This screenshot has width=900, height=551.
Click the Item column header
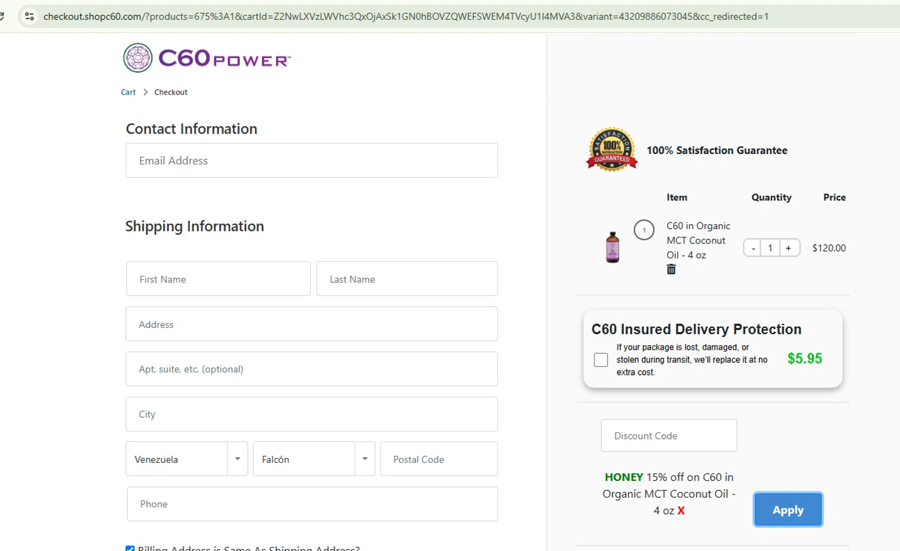click(677, 197)
